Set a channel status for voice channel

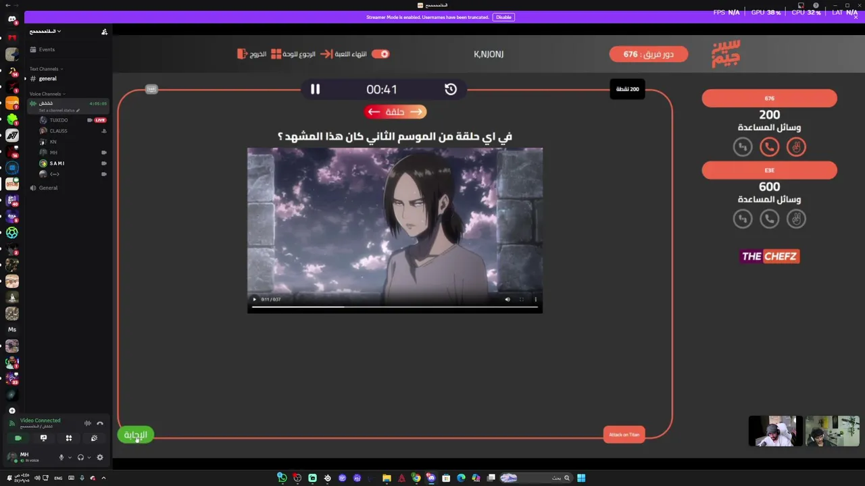(x=59, y=110)
